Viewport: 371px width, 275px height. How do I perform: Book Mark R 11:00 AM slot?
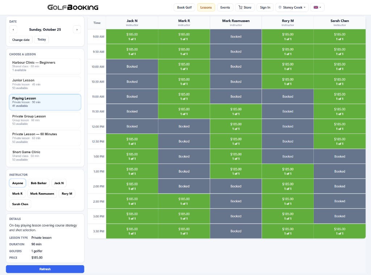point(184,96)
